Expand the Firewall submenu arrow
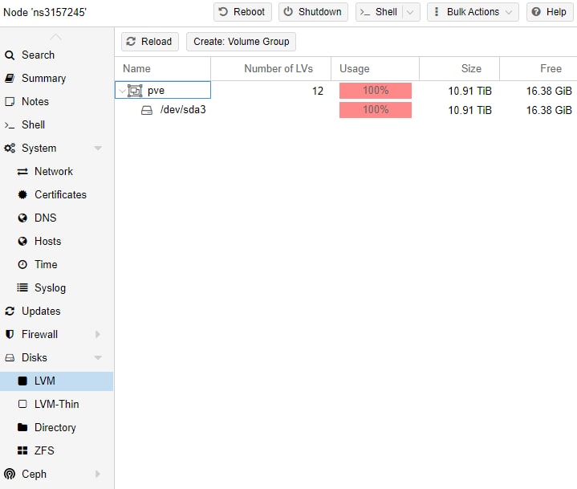Image resolution: width=577 pixels, height=489 pixels. pos(98,334)
